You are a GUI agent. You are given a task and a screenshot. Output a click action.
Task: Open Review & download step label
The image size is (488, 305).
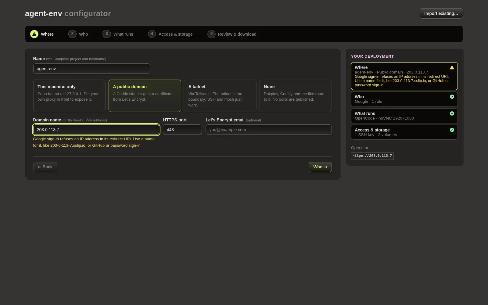point(237,34)
